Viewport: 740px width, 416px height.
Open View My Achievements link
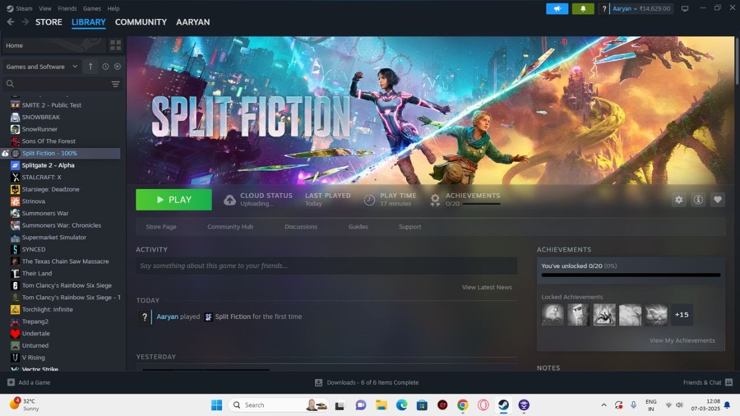(x=682, y=340)
